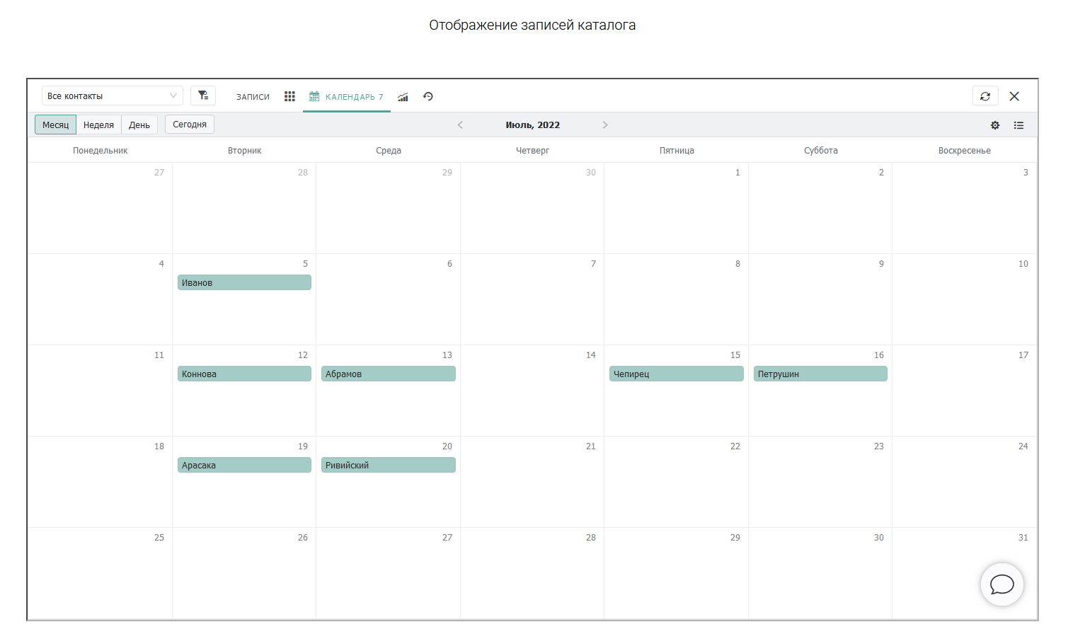This screenshot has width=1068, height=634.
Task: Open the reports chart icon
Action: (403, 97)
